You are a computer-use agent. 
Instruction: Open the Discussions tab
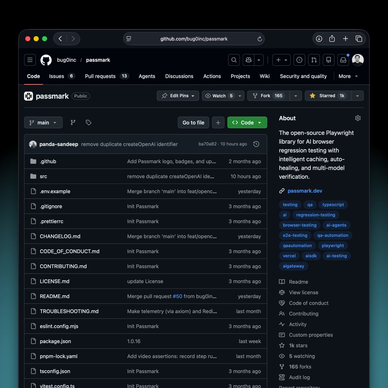pos(179,76)
